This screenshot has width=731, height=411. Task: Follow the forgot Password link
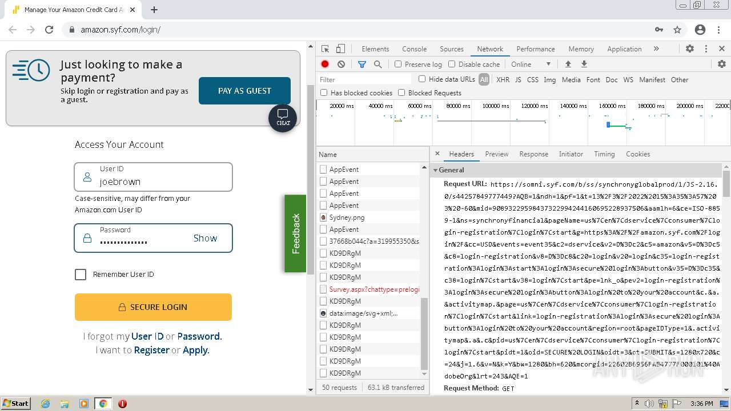pos(198,336)
